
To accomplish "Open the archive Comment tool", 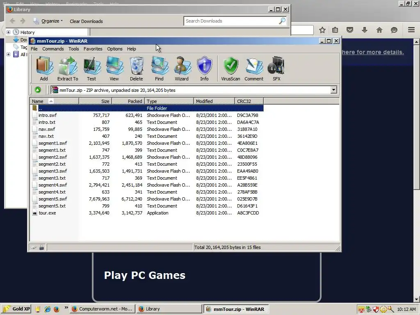I will pyautogui.click(x=254, y=68).
